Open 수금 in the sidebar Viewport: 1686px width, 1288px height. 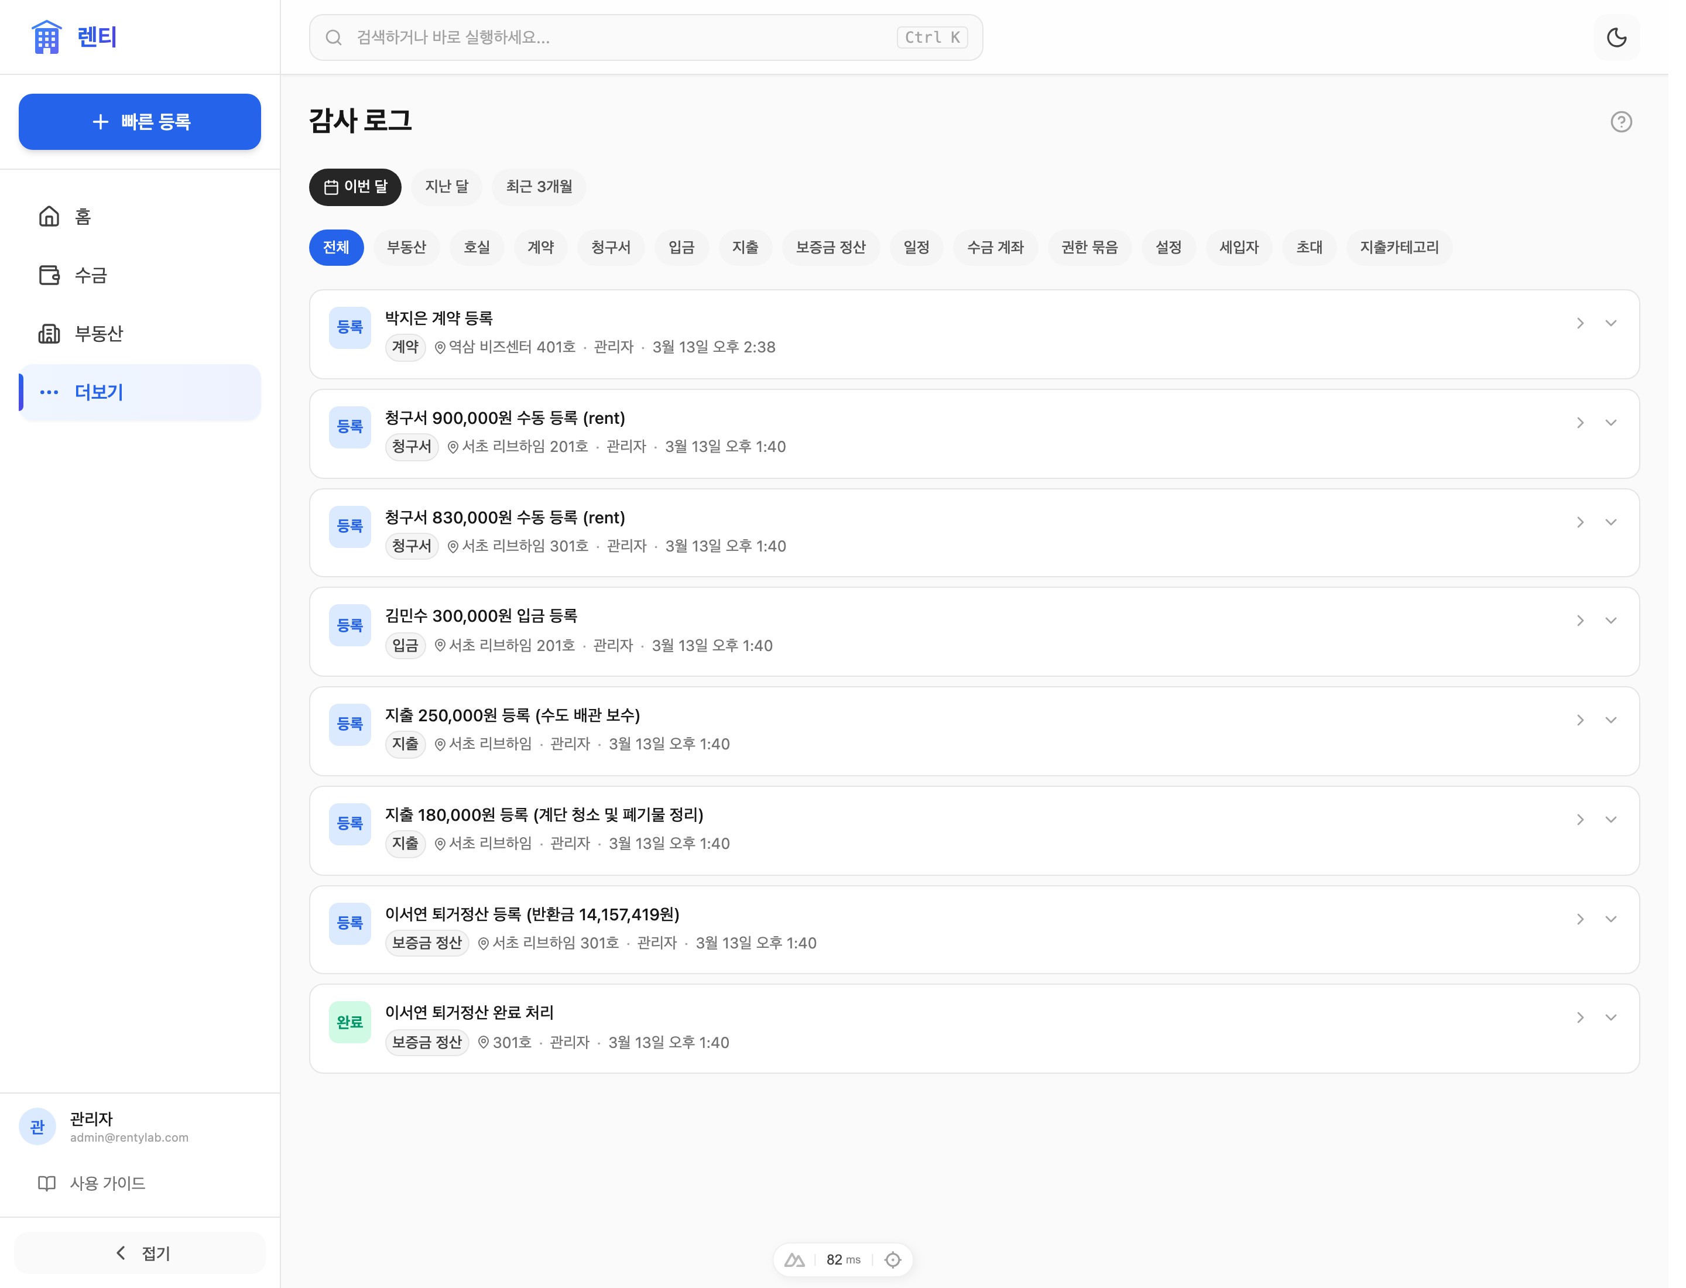pyautogui.click(x=139, y=275)
